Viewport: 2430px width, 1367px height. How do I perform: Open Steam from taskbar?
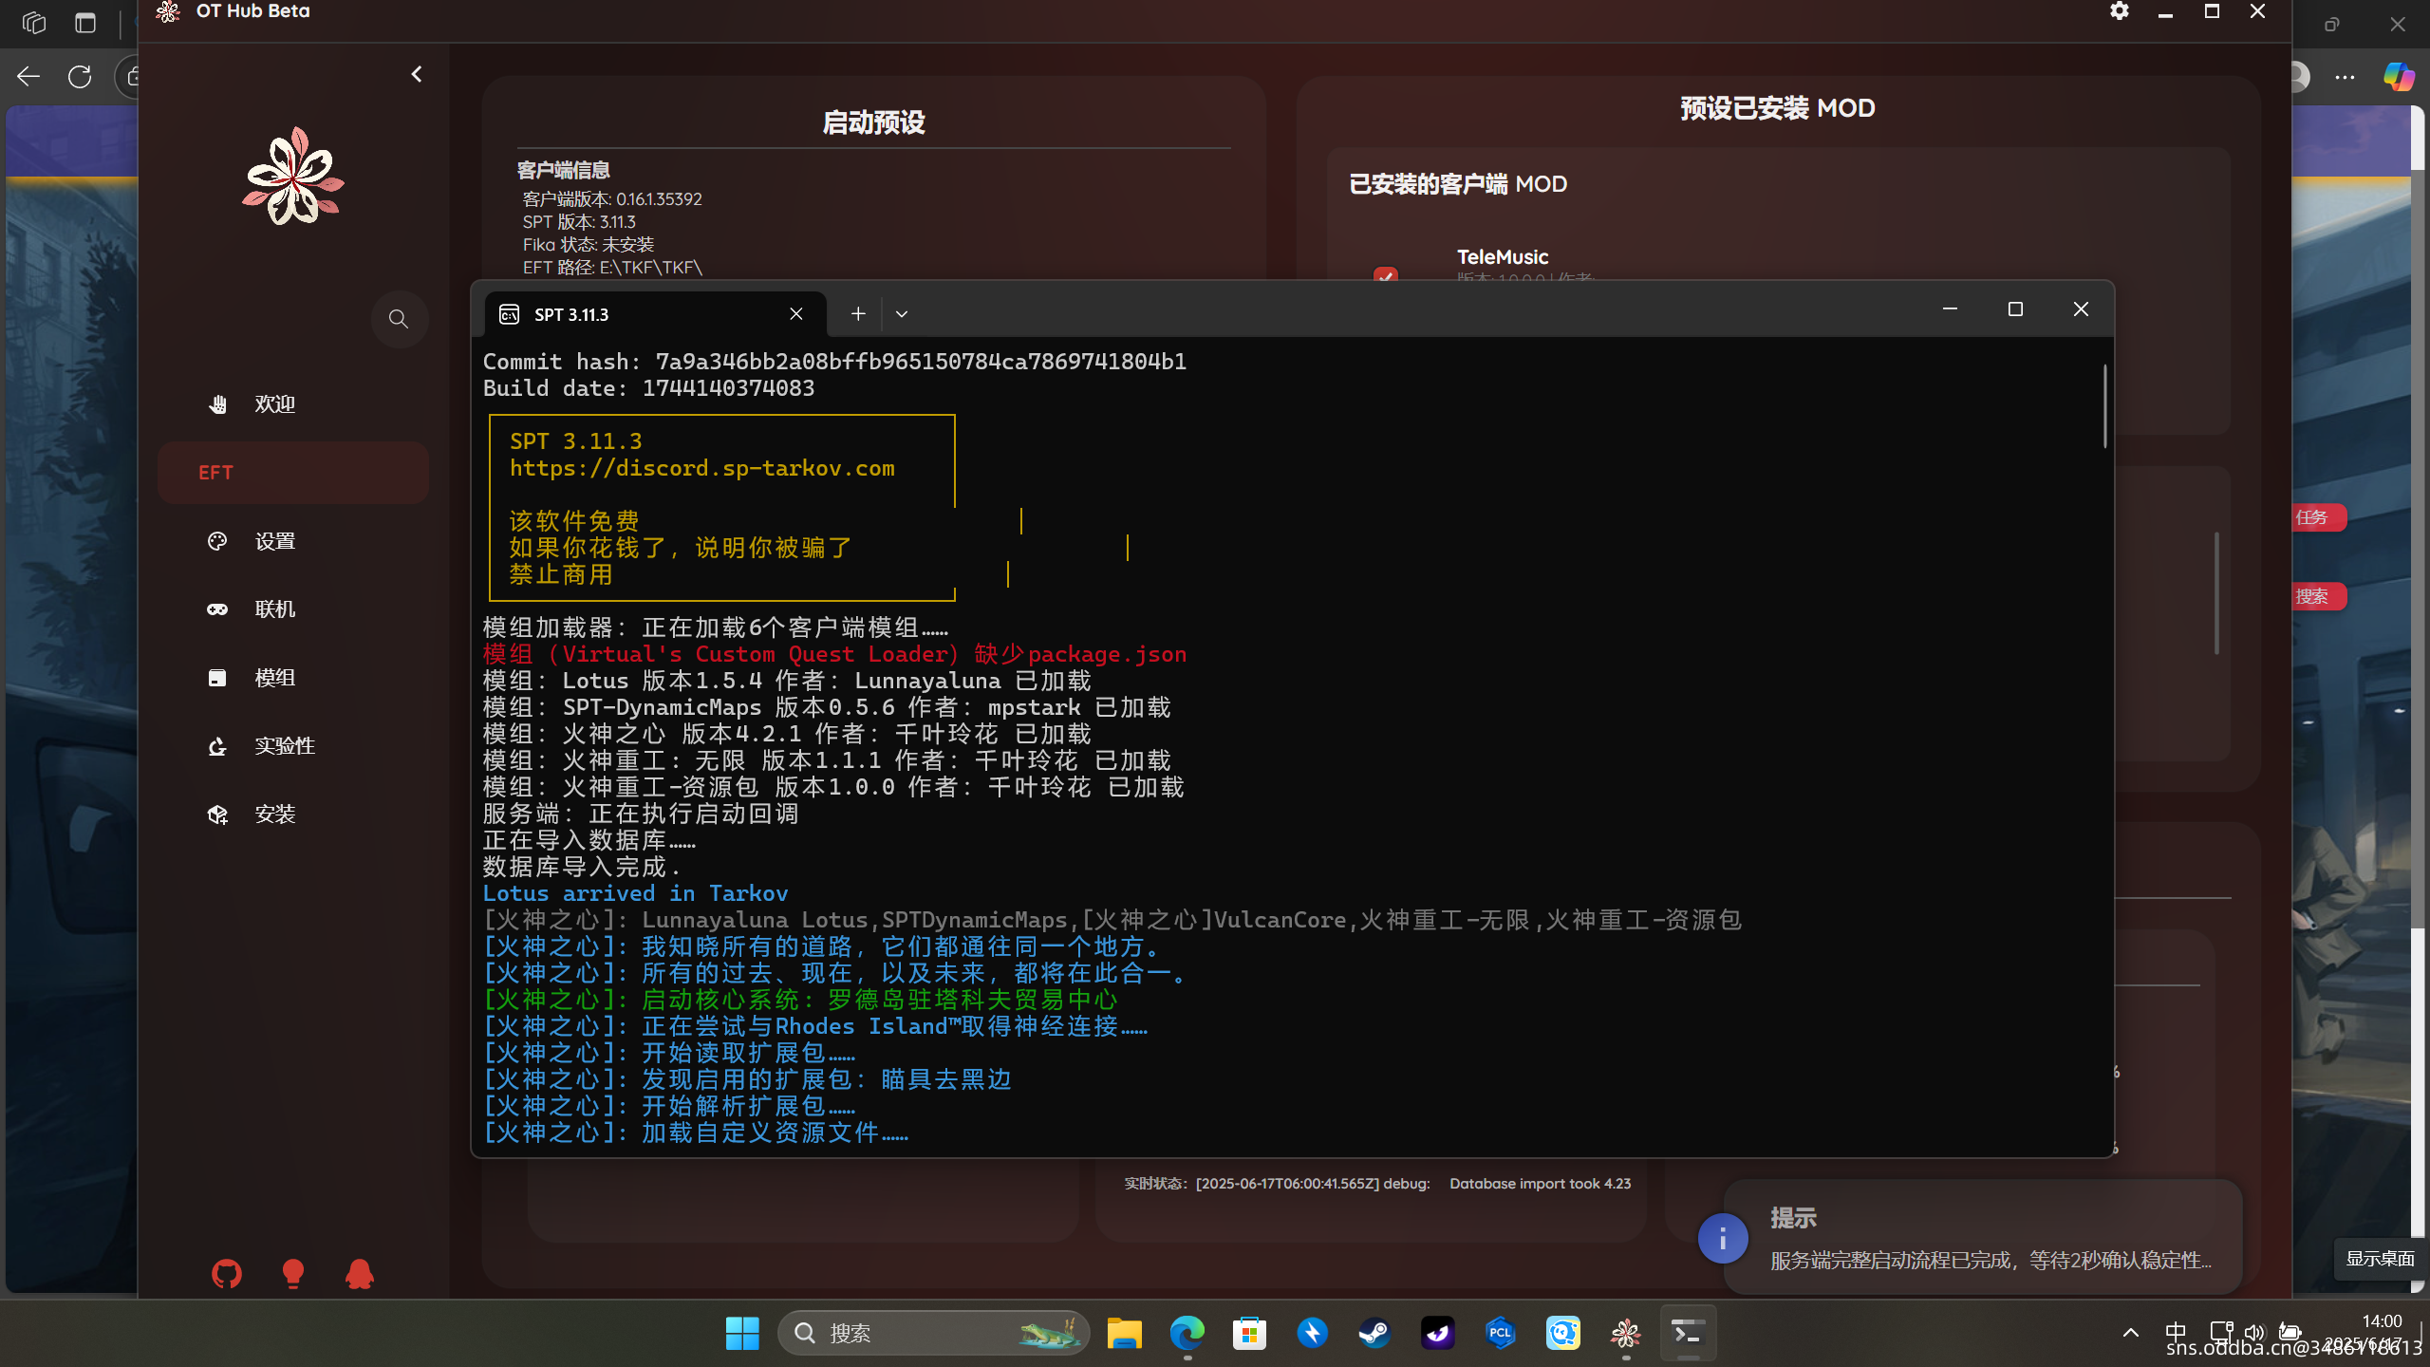click(x=1374, y=1333)
